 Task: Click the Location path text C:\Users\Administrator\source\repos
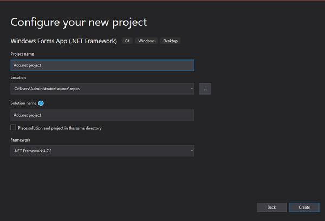pyautogui.click(x=47, y=89)
